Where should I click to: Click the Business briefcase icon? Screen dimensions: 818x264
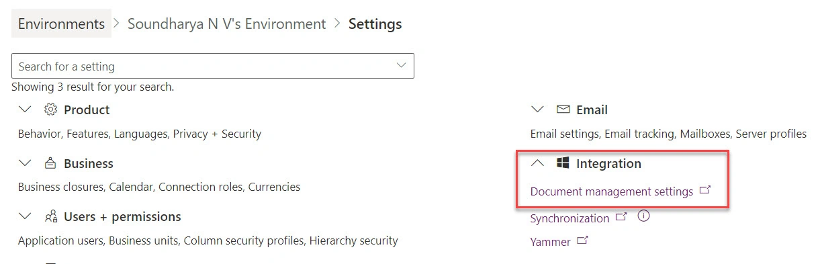50,163
